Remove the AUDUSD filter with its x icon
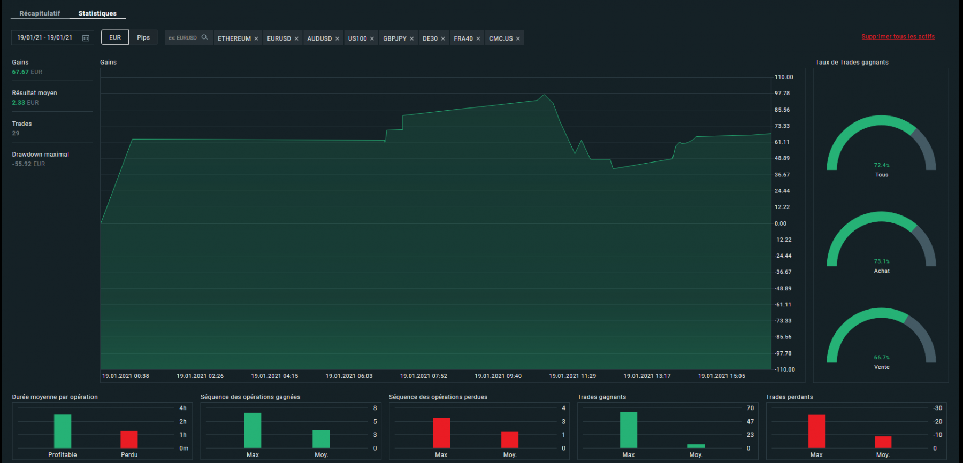Screen dimensions: 963x463 pyautogui.click(x=337, y=38)
